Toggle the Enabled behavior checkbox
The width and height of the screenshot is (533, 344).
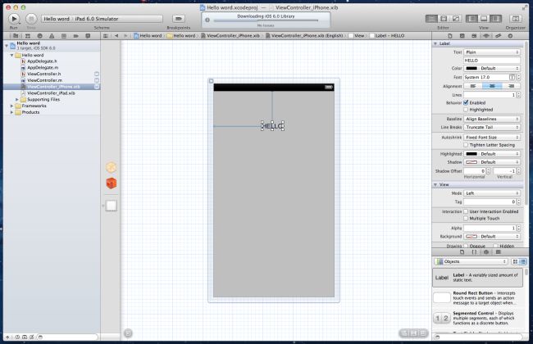tap(466, 102)
